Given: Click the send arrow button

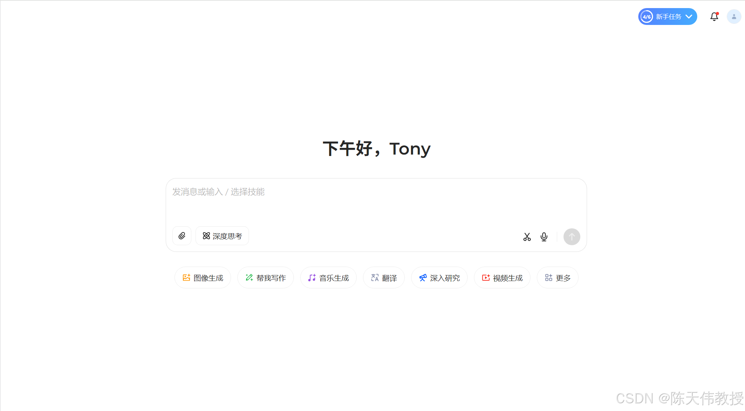Looking at the screenshot, I should click(572, 237).
